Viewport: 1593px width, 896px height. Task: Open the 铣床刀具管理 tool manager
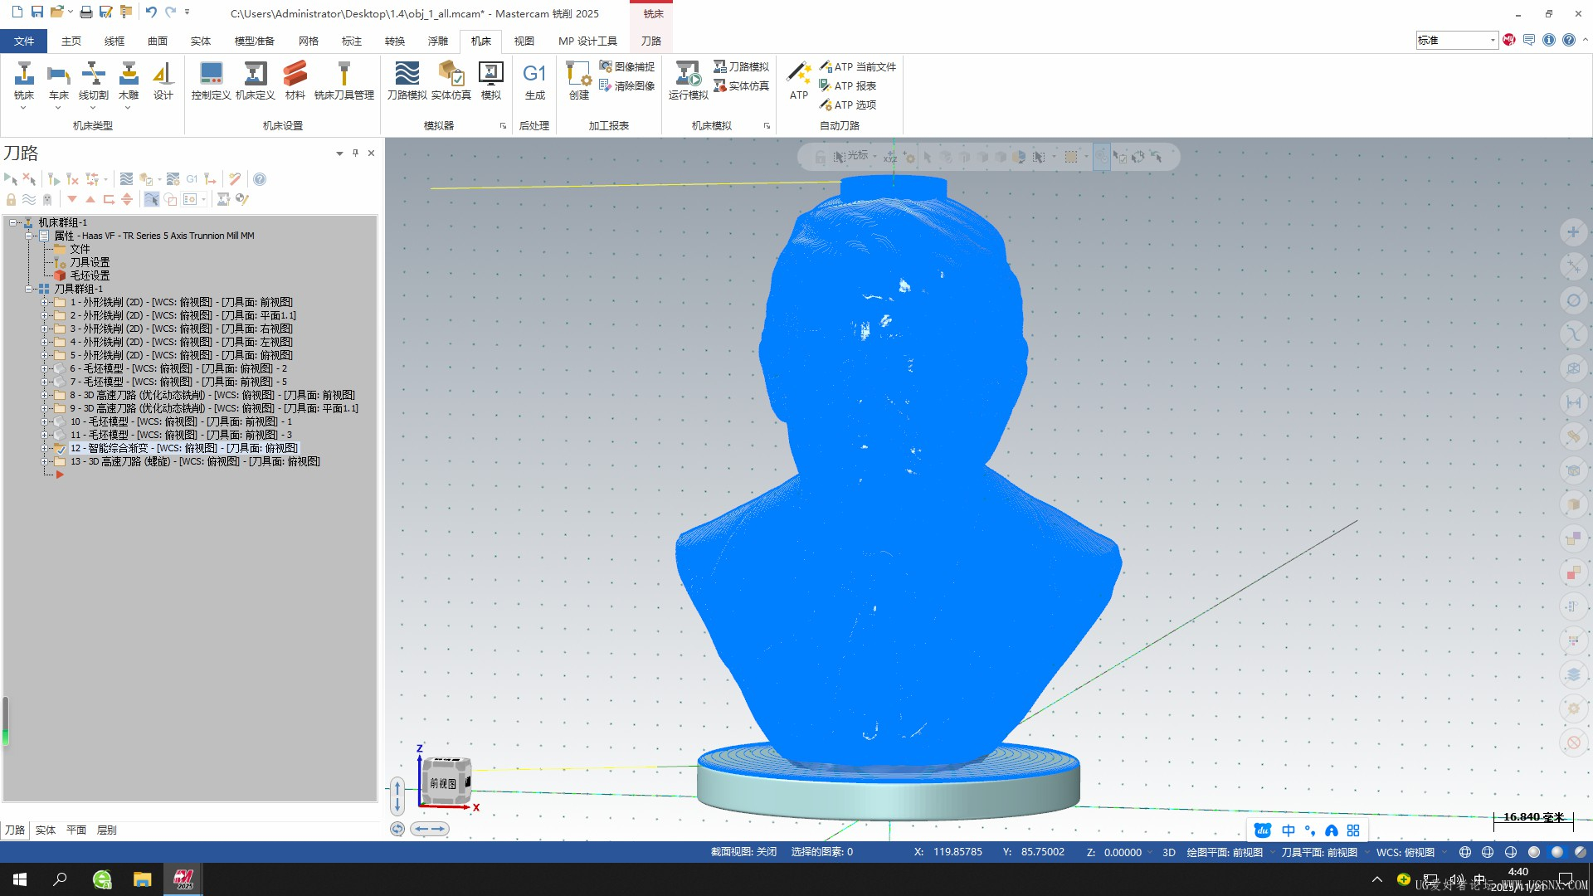[343, 80]
